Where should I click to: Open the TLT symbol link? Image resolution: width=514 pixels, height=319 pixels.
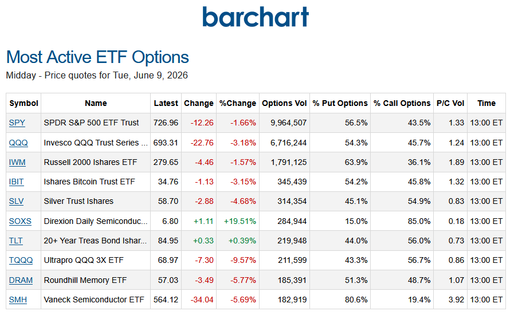15,241
